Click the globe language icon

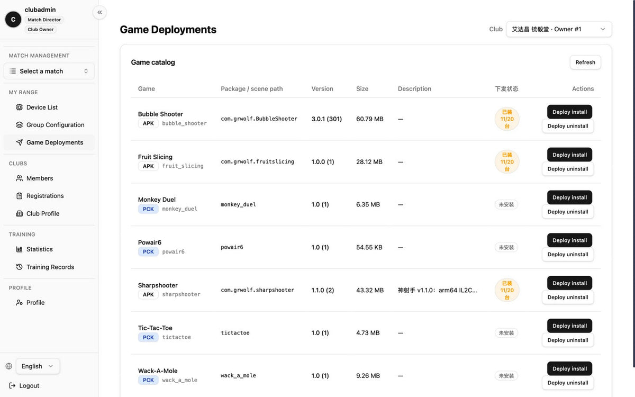tap(8, 366)
